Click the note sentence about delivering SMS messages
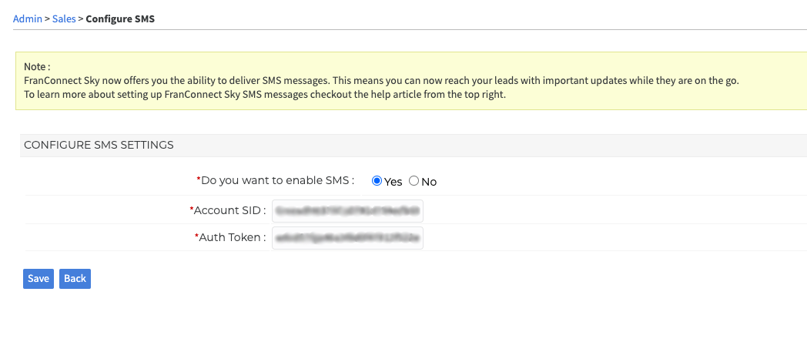This screenshot has height=342, width=807. click(381, 81)
